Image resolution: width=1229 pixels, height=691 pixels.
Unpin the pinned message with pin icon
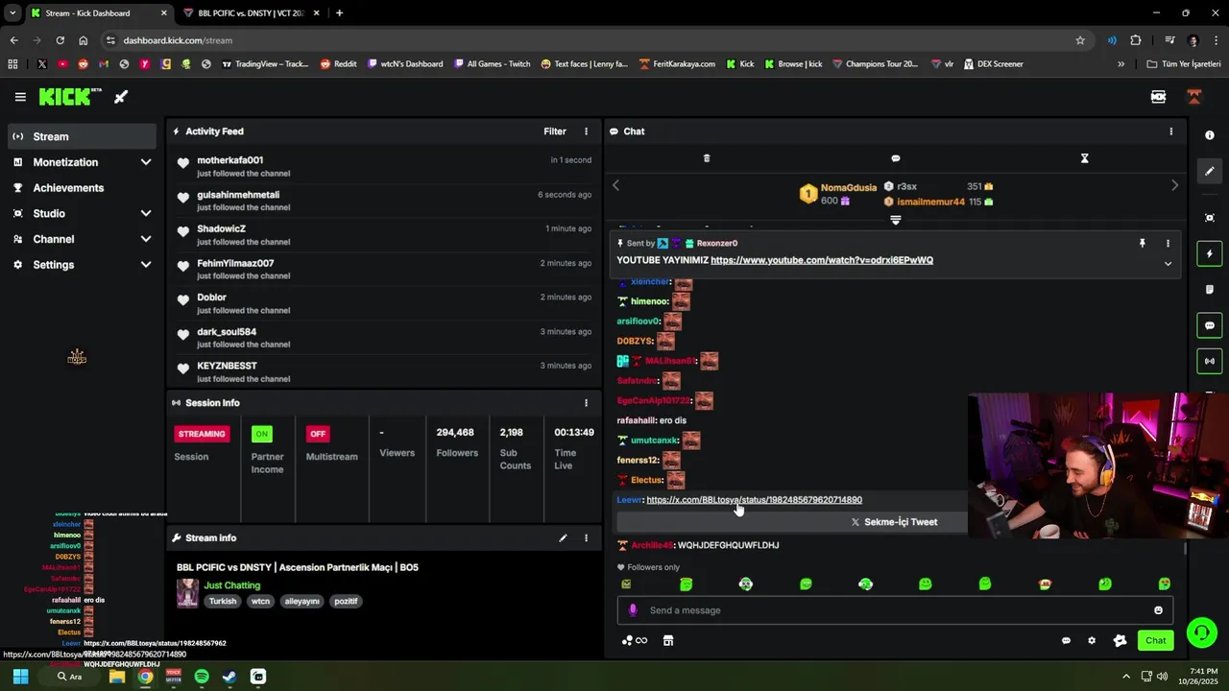pos(1143,244)
